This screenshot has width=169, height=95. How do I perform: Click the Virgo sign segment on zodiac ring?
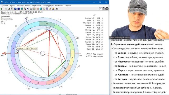tap(47, 23)
